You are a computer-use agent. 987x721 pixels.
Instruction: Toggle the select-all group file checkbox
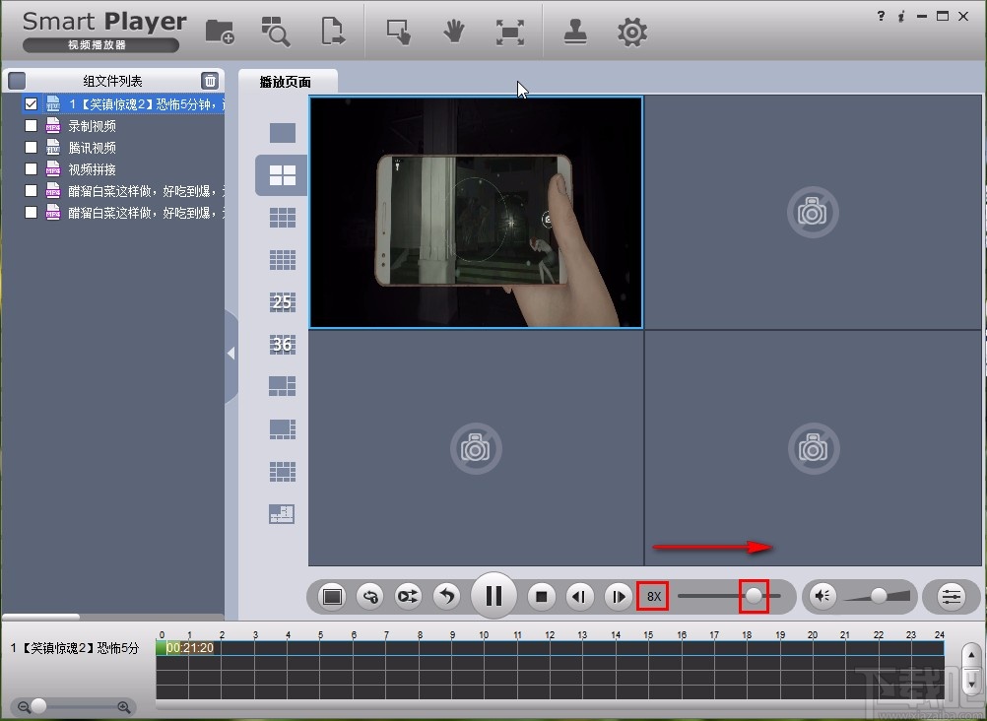click(x=17, y=81)
